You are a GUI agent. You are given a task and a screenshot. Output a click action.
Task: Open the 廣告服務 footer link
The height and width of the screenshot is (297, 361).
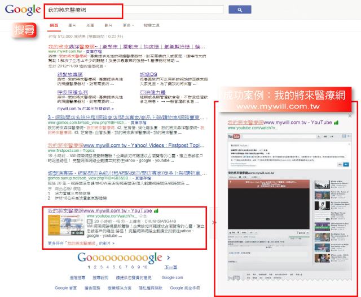tap(93, 288)
